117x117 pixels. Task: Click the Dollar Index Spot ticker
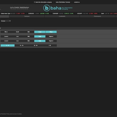click(x=13, y=13)
